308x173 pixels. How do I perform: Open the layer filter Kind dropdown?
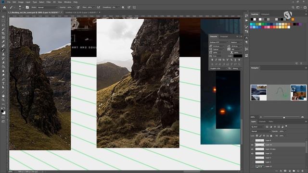coord(257,127)
